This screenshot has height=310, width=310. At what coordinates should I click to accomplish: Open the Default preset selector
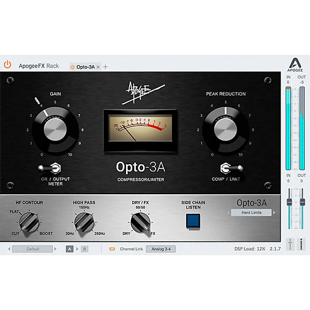33,249
